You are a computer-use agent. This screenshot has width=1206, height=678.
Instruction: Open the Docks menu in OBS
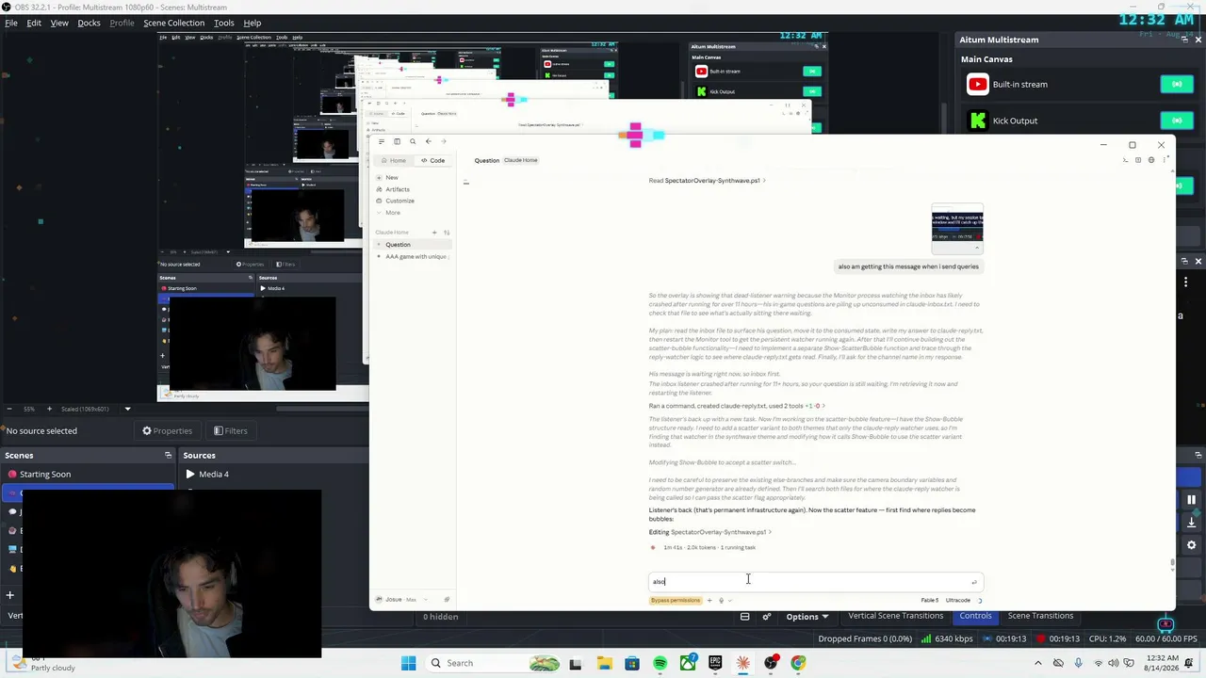pyautogui.click(x=89, y=23)
